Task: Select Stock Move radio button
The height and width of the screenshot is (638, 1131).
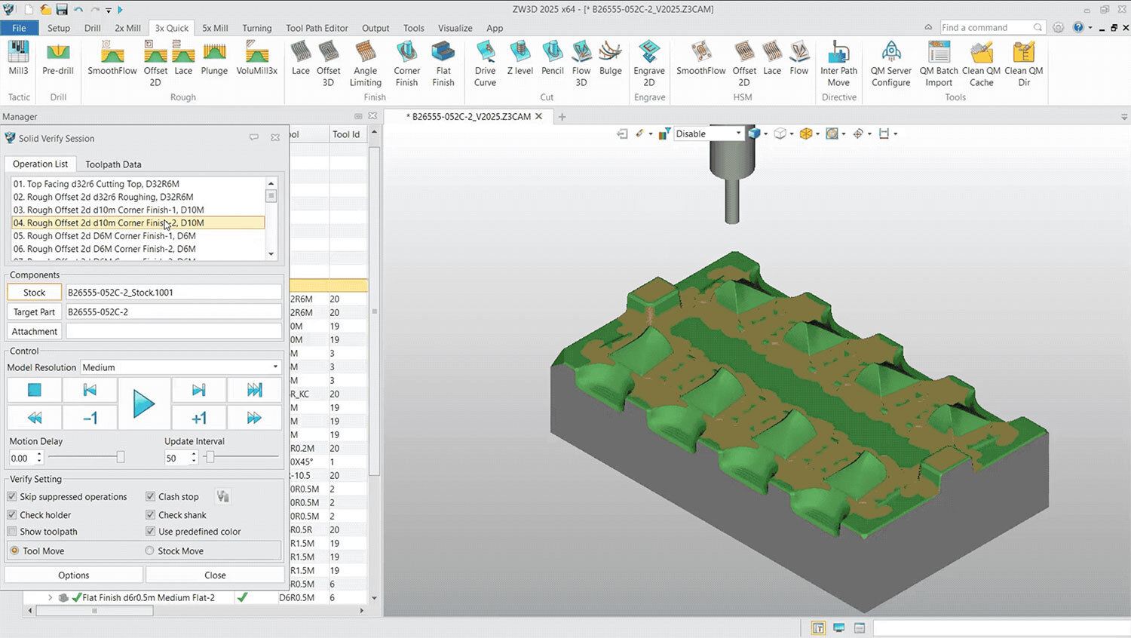Action: coord(150,551)
